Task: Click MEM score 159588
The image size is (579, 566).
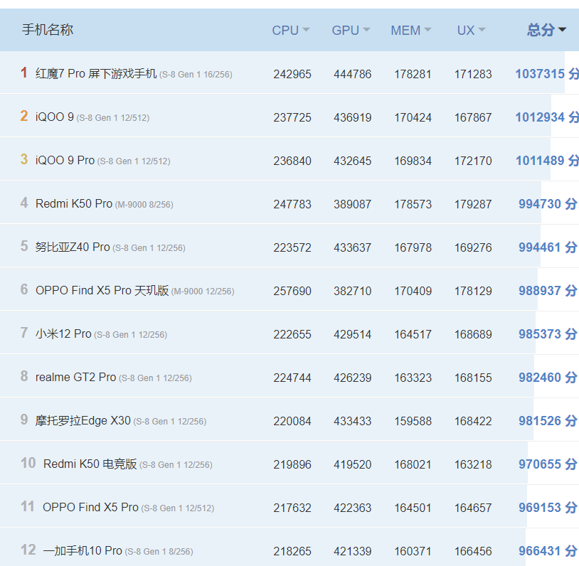Action: pyautogui.click(x=413, y=421)
